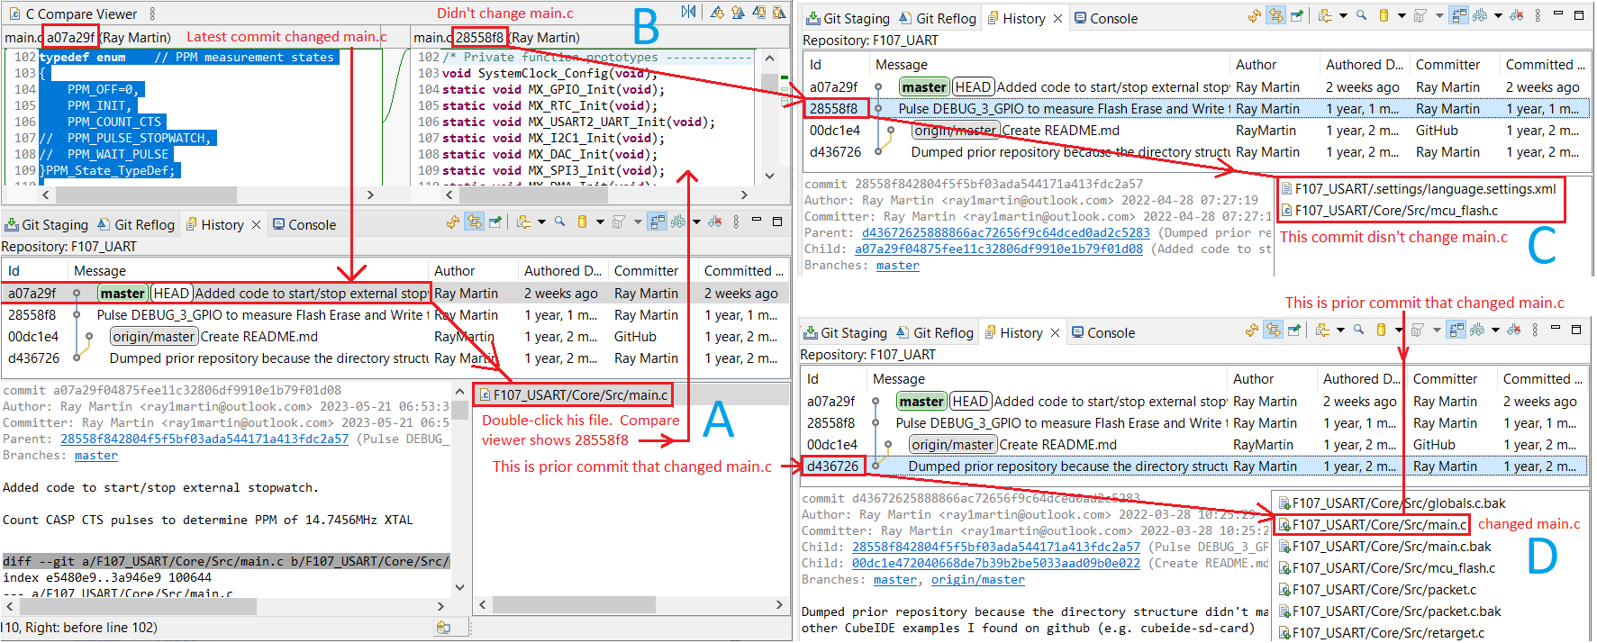The width and height of the screenshot is (1597, 643).
Task: Open Git Reflog tab in d436726 History panel
Action: point(935,332)
